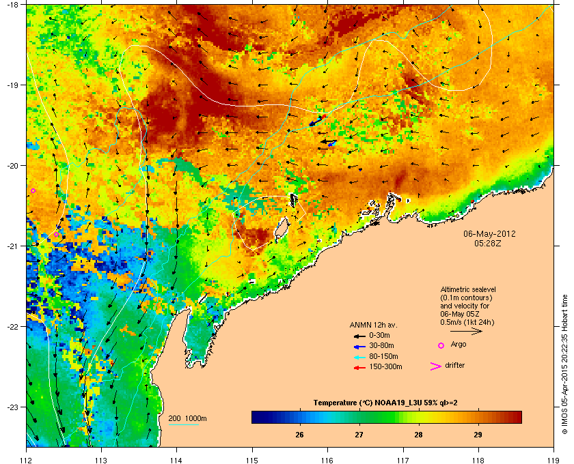Click the 80-150m depth label
The width and height of the screenshot is (574, 464).
[x=383, y=356]
